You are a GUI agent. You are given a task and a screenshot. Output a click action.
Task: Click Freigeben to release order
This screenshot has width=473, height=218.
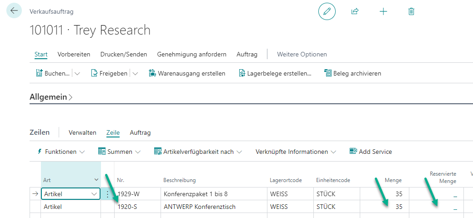point(109,73)
